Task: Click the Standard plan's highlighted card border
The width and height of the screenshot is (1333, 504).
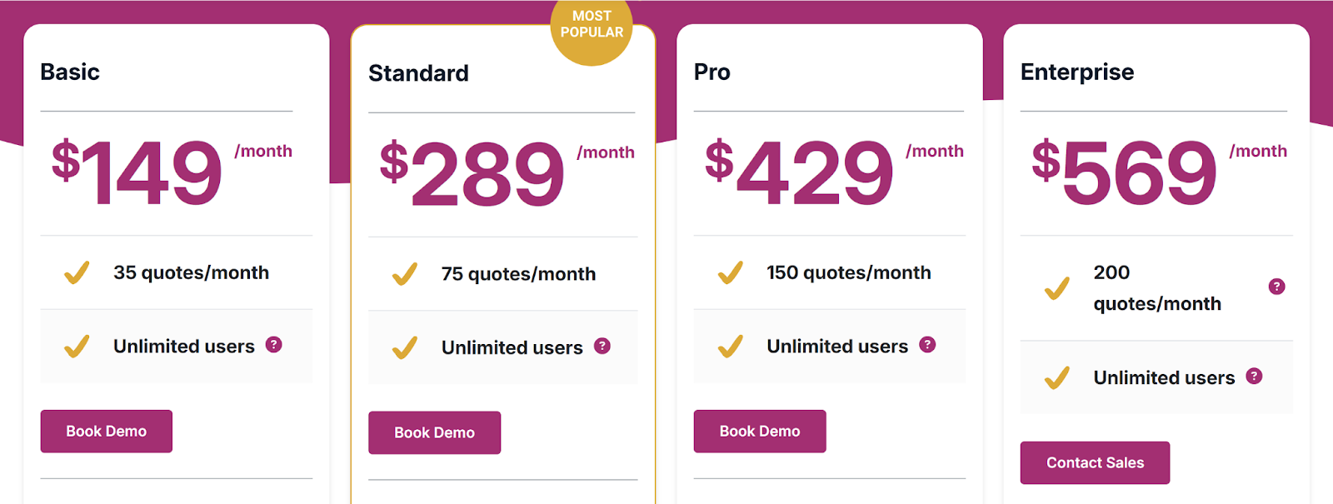Action: [352, 250]
